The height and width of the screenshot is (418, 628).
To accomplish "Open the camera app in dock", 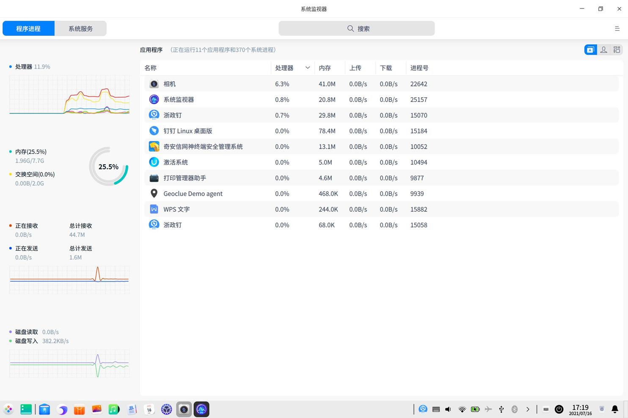I will [x=184, y=409].
